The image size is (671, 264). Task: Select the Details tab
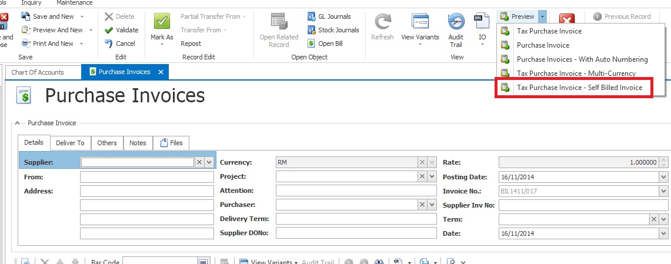click(x=34, y=143)
